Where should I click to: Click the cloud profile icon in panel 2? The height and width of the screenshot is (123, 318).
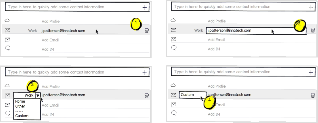coord(173,20)
